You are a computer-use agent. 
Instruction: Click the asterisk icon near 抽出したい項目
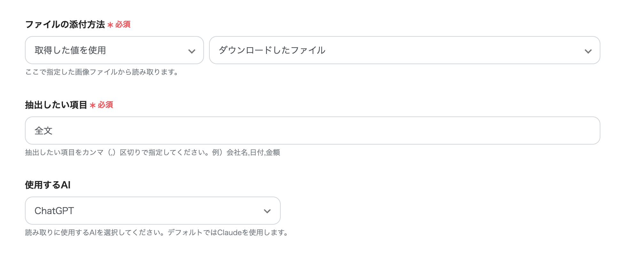coord(92,105)
